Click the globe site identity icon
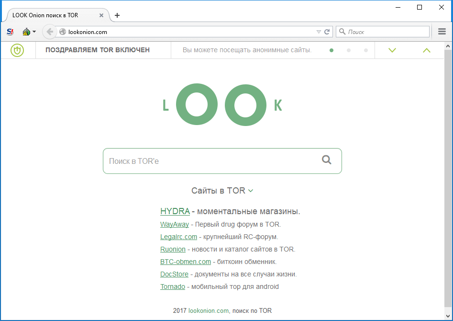 [63, 32]
